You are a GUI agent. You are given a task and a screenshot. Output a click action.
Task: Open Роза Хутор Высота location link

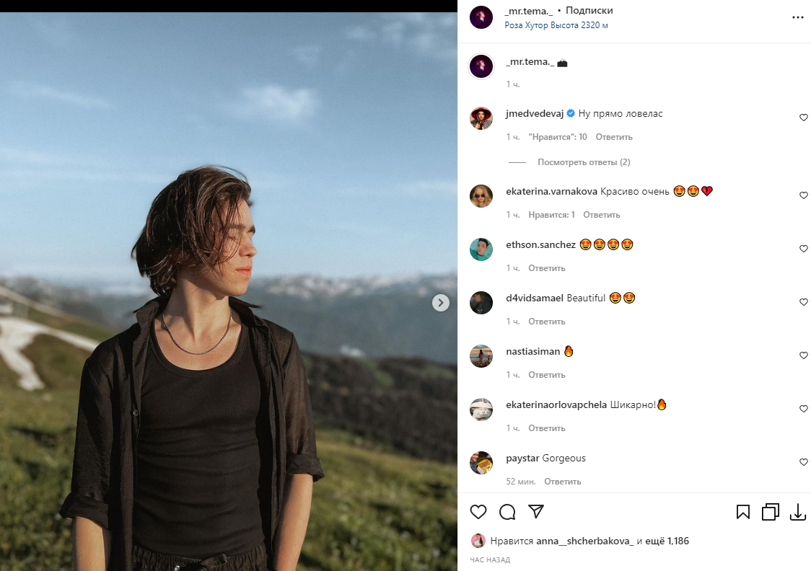click(x=556, y=25)
